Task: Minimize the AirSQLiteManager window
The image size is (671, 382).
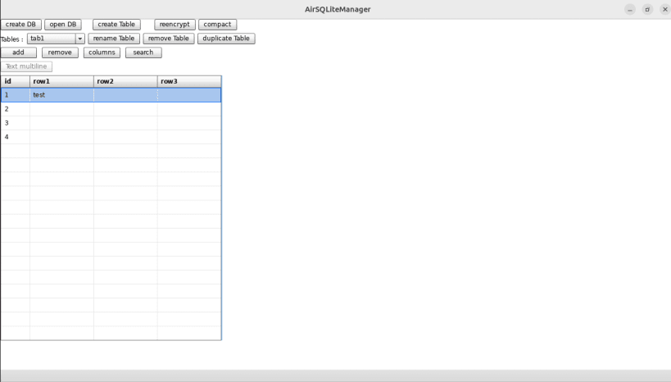Action: point(630,9)
